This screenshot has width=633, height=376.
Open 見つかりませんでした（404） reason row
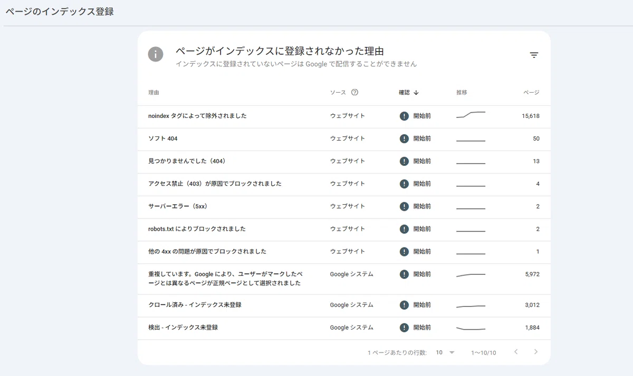pos(344,161)
